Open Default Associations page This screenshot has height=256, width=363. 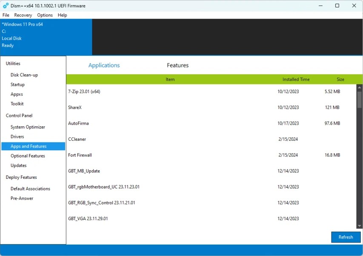tap(30, 189)
